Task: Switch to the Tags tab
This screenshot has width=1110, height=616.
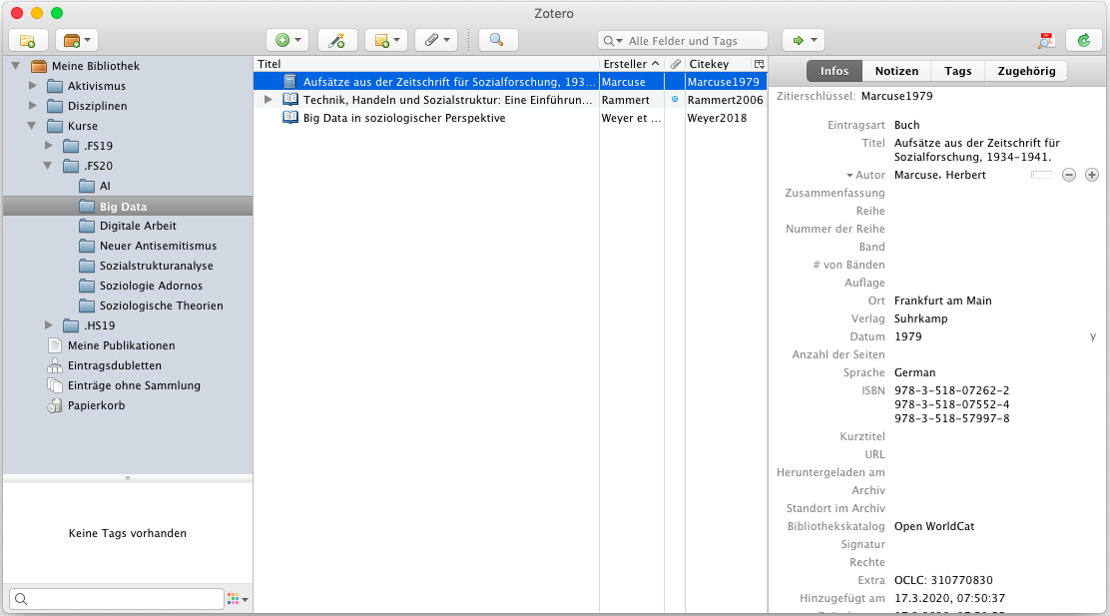Action: 958,71
